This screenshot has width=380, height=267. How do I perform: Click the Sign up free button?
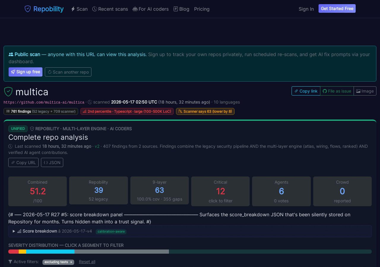tap(26, 72)
